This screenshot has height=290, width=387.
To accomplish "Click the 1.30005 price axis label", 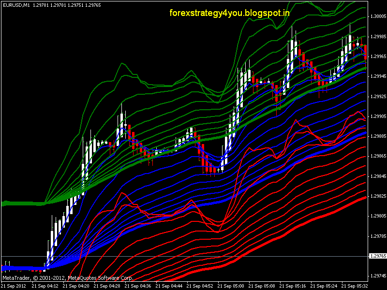I will (378, 16).
